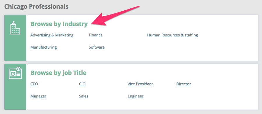The height and width of the screenshot is (114, 262).
Task: Open Human Resources & staffing link
Action: click(172, 35)
